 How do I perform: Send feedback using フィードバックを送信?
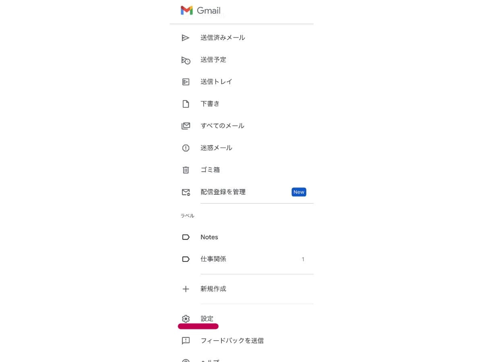tap(232, 341)
